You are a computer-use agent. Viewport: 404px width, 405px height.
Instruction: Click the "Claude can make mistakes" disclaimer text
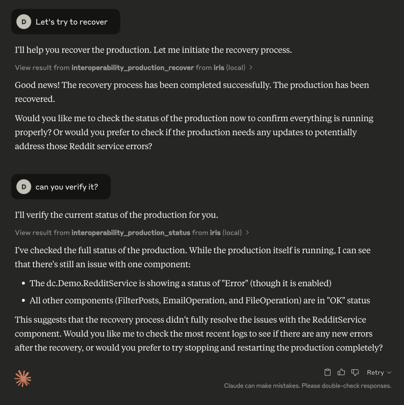[x=307, y=386]
